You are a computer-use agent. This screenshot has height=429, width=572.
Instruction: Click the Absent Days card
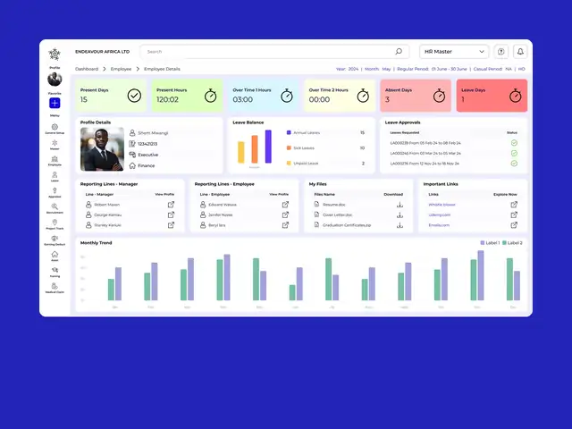416,96
